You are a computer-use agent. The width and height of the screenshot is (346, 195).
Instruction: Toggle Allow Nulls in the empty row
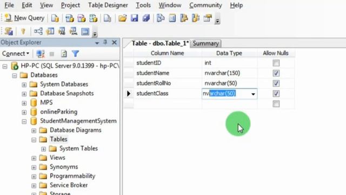click(276, 103)
